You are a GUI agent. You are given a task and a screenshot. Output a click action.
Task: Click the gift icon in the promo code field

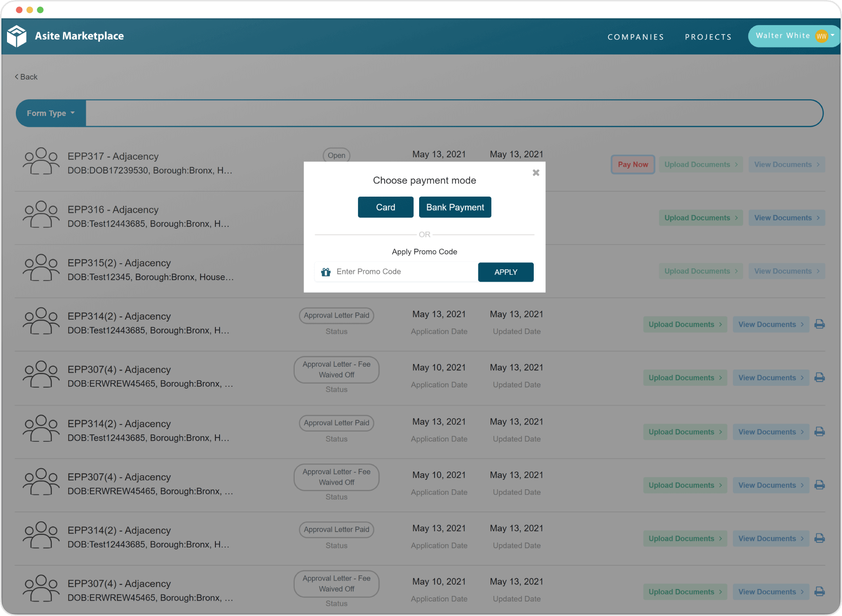click(x=326, y=272)
